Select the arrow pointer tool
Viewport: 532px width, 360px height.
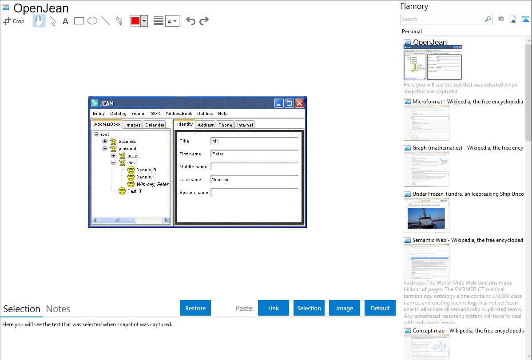(x=53, y=21)
